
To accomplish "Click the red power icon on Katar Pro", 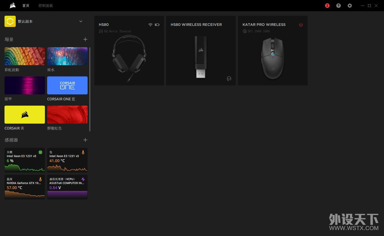I will [x=301, y=25].
